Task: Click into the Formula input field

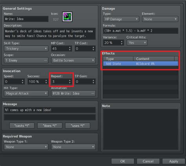Action: (x=140, y=31)
